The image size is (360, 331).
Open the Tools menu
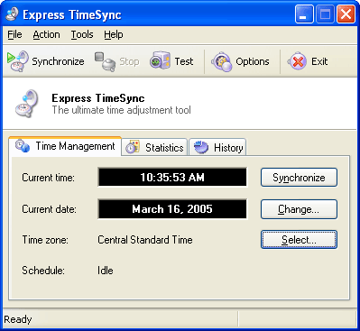82,34
